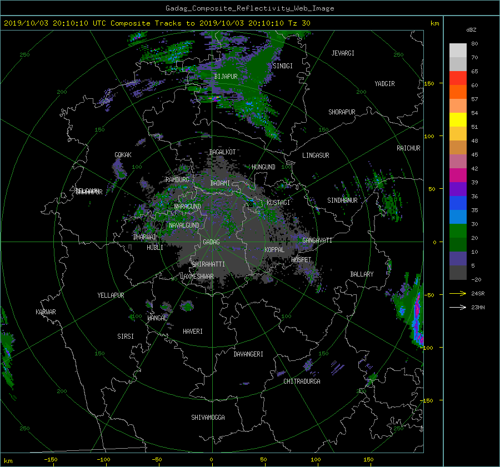Click the LINGASUR label
Screen dimensions: 500x467
tap(316, 155)
